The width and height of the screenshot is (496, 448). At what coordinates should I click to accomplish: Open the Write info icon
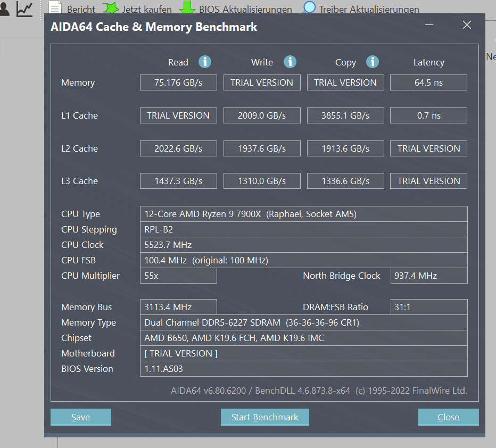(x=290, y=62)
